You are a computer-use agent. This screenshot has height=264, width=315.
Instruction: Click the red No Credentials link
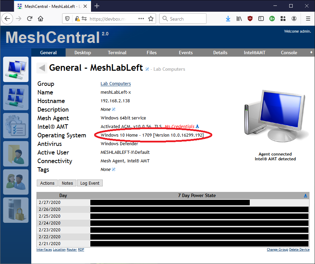tap(180, 126)
